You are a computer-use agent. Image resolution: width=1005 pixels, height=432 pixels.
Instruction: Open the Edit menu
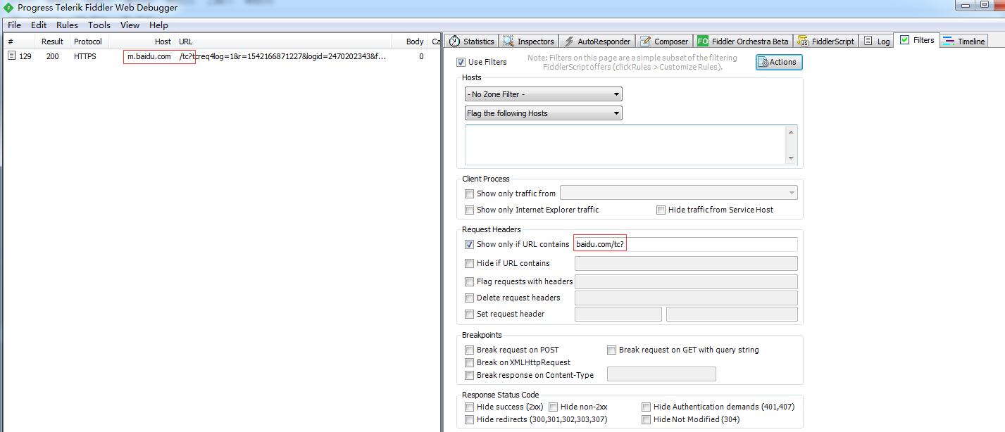click(39, 25)
